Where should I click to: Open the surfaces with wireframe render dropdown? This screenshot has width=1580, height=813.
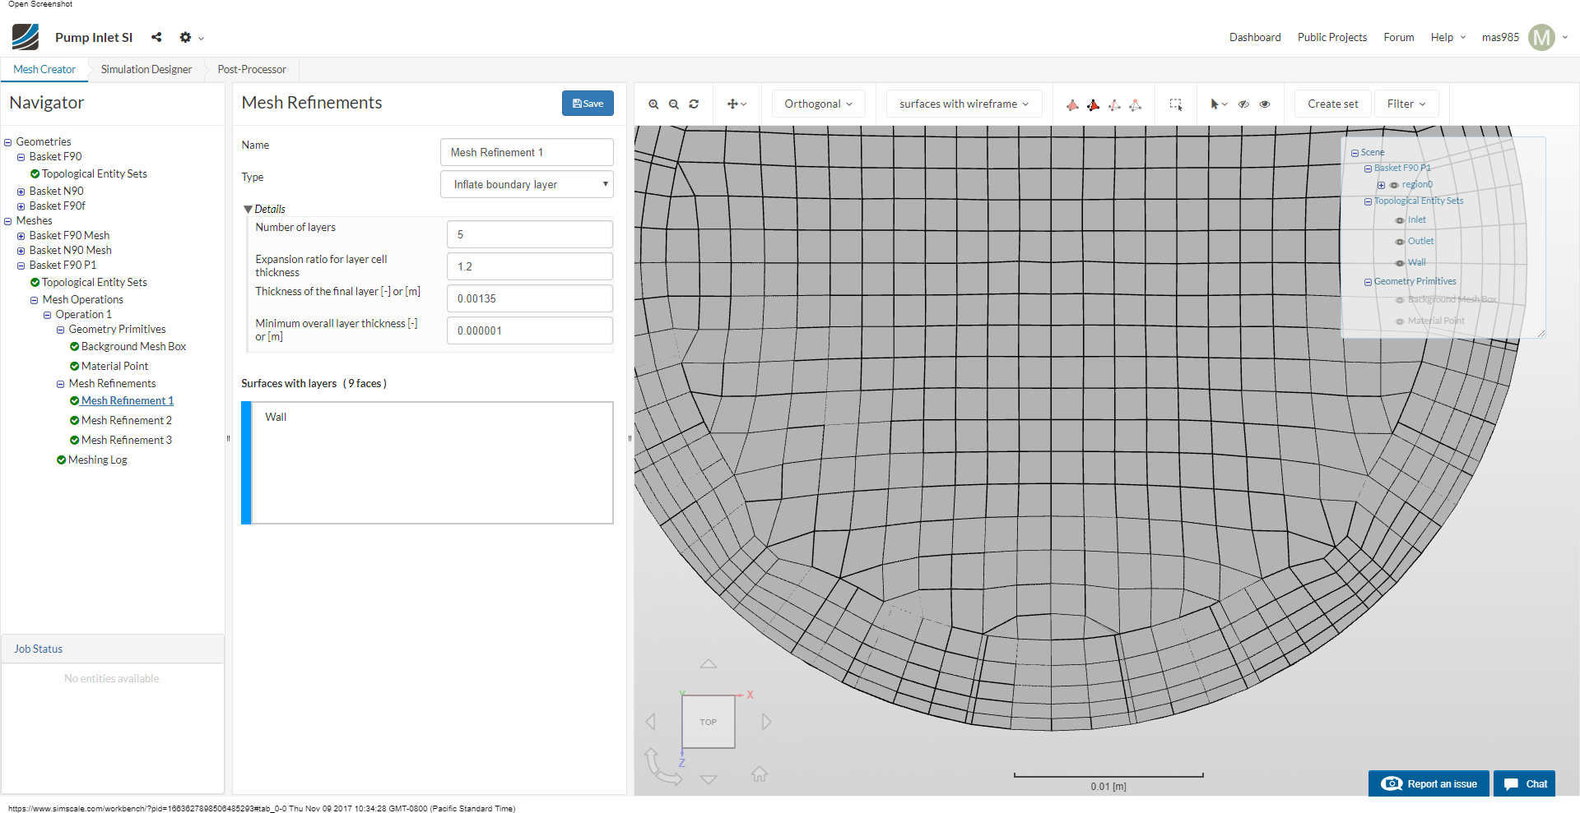(964, 104)
